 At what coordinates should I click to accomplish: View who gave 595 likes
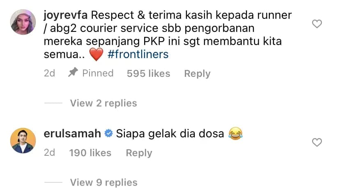(x=149, y=74)
